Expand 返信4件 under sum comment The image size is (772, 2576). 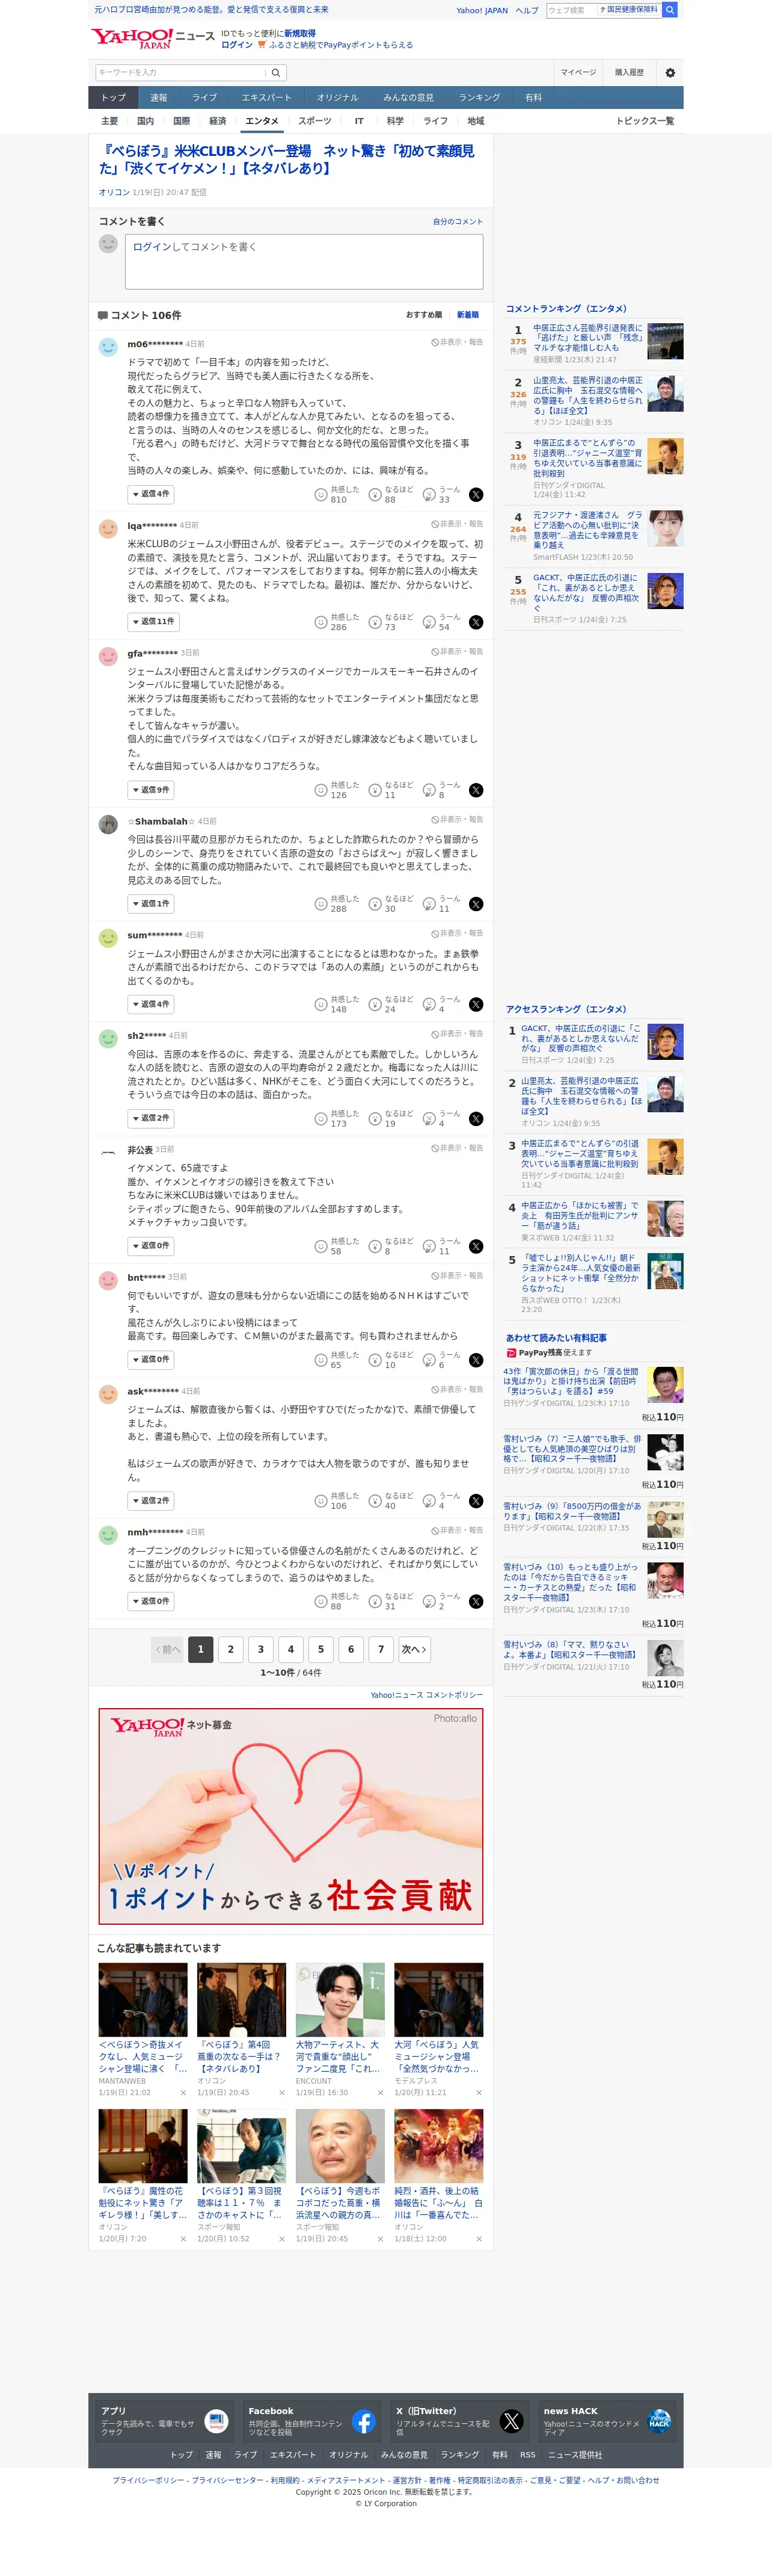pos(151,1003)
